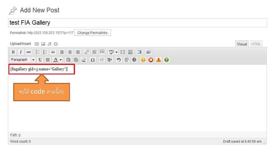The image size is (275, 153).
Task: Remove formatting with the eraser icon
Action: pos(84,60)
